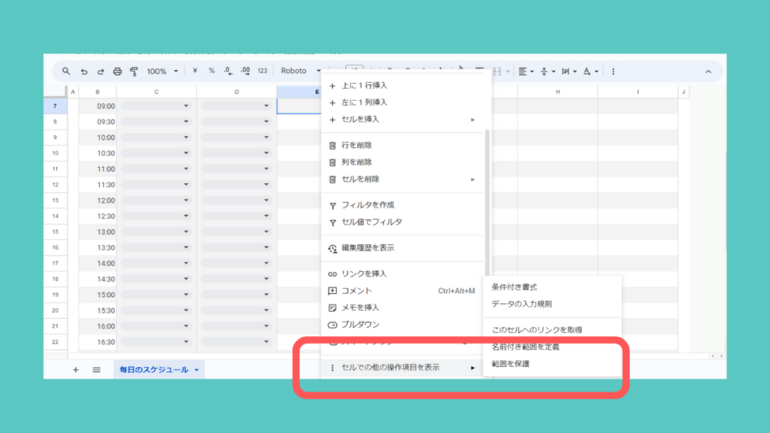Open the toolbar's three-dot more options
770x433 pixels.
point(613,71)
